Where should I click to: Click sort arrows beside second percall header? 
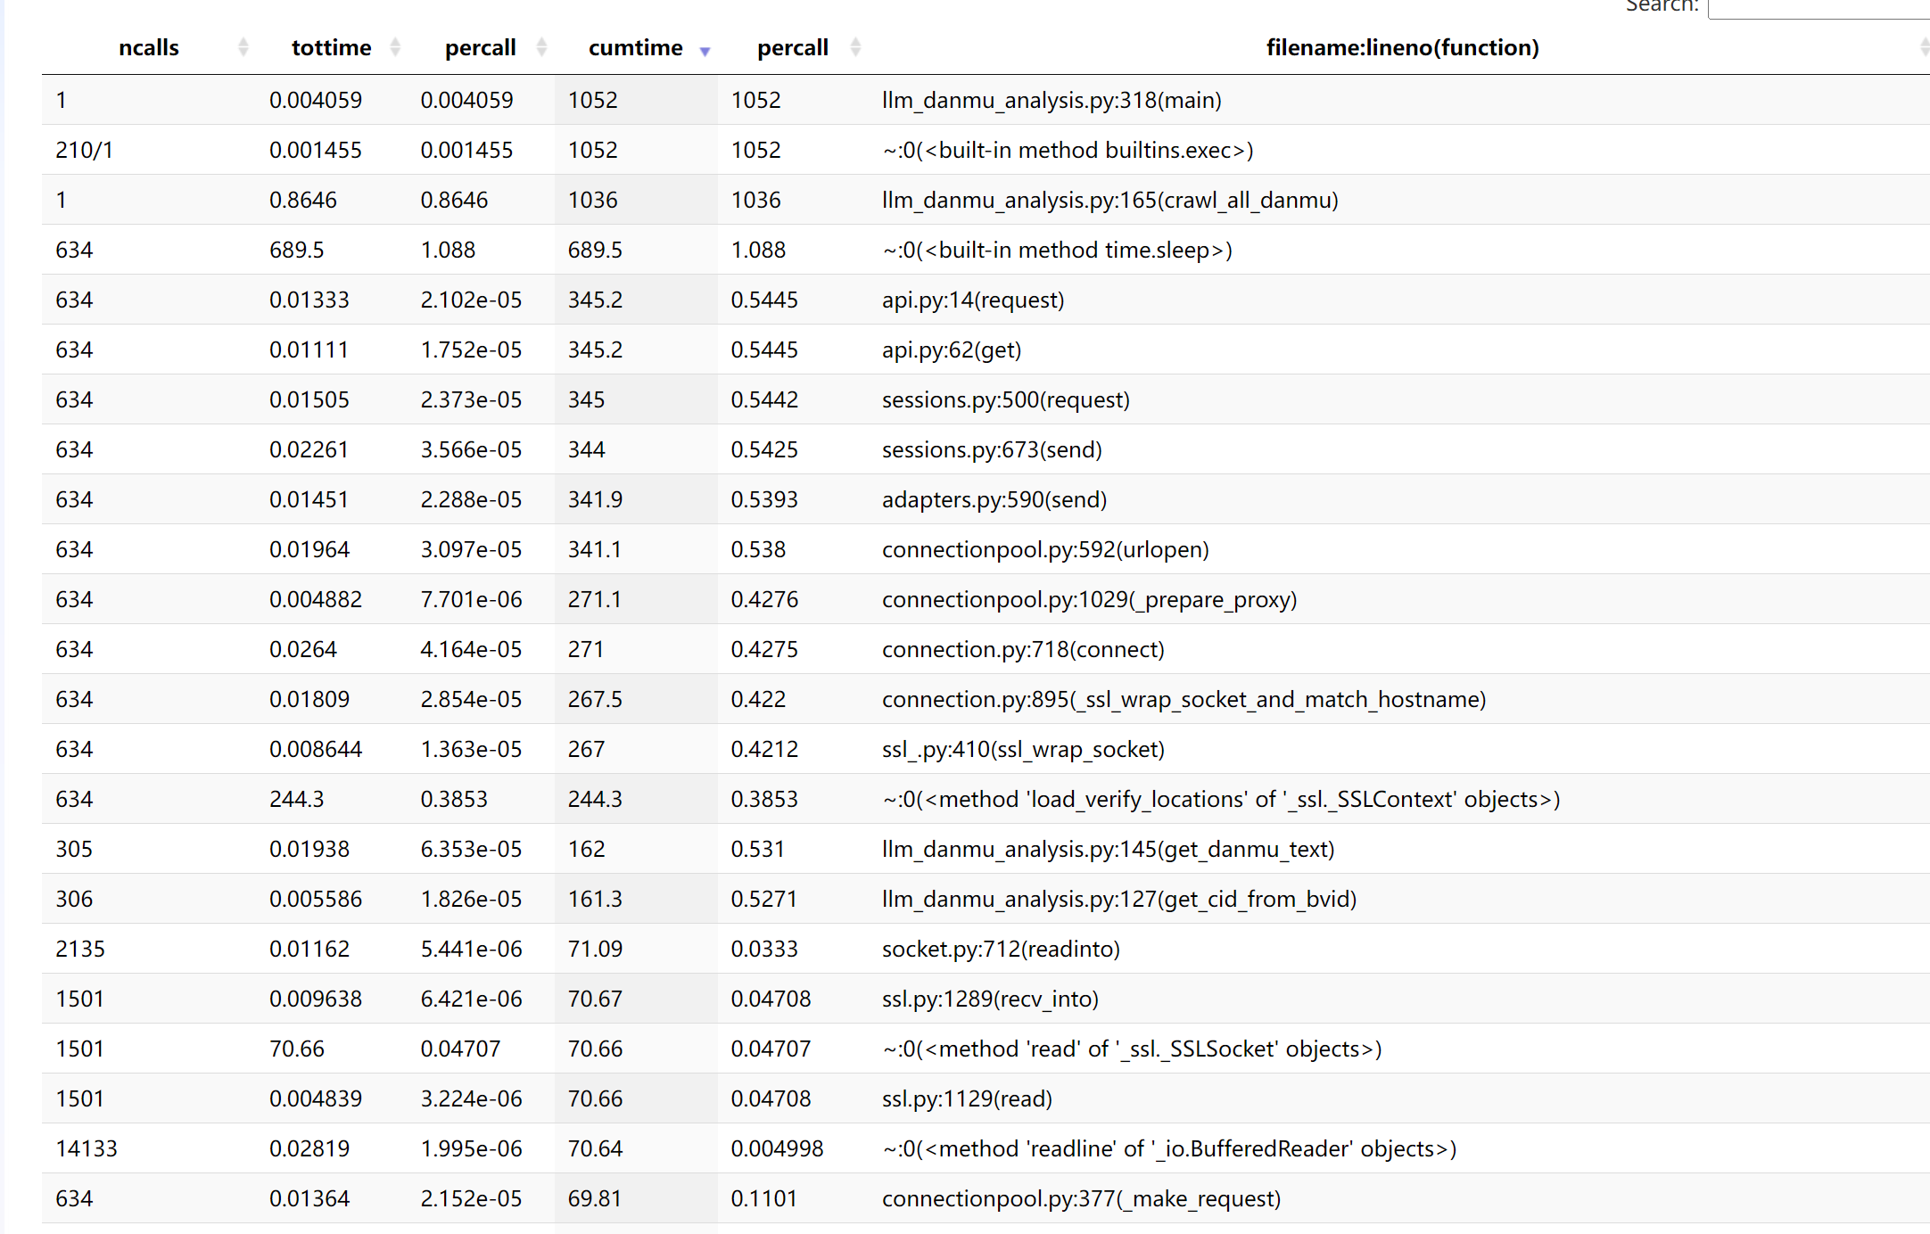click(x=855, y=47)
